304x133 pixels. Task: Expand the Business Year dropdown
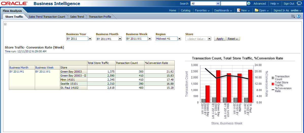pyautogui.click(x=90, y=39)
